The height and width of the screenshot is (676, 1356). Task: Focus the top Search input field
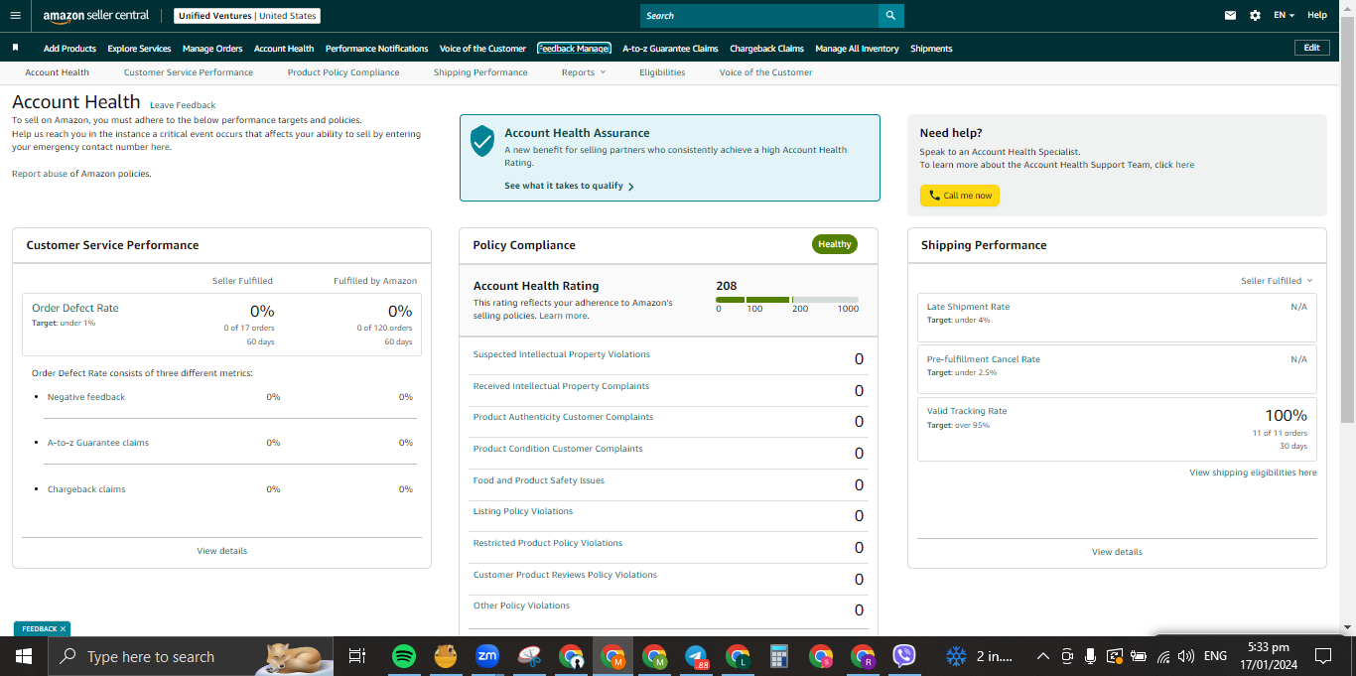point(759,16)
